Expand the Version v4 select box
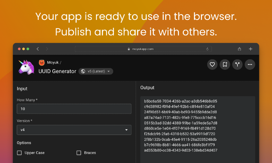 74,130
